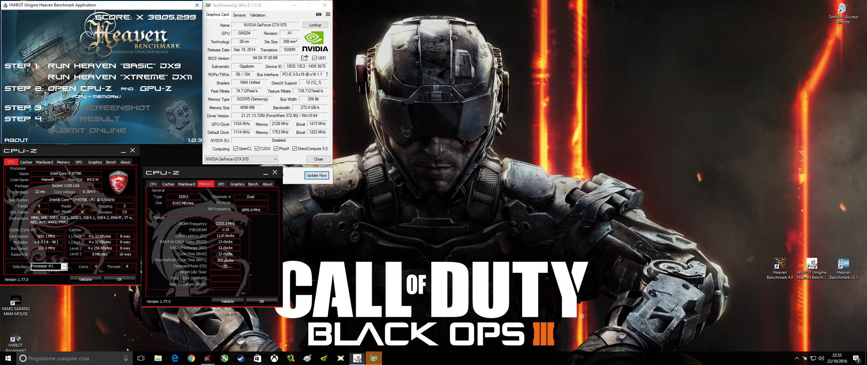Click OK in the CPU tab CPU-Z window

[119, 279]
